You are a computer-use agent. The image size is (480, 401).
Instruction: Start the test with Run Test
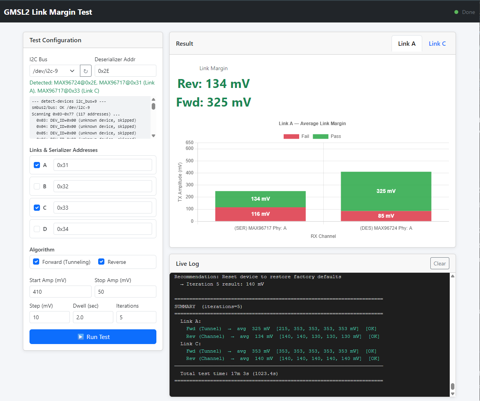(93, 337)
